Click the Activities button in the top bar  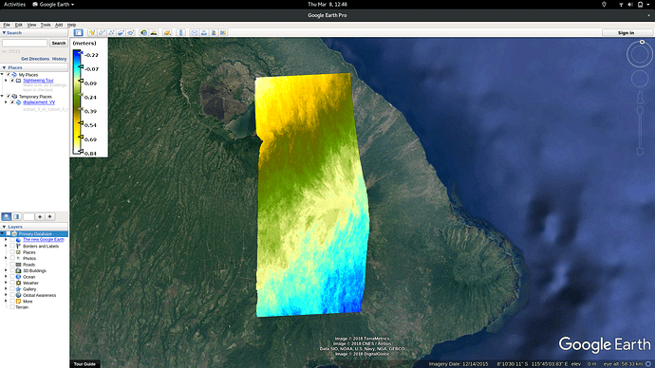pyautogui.click(x=14, y=4)
